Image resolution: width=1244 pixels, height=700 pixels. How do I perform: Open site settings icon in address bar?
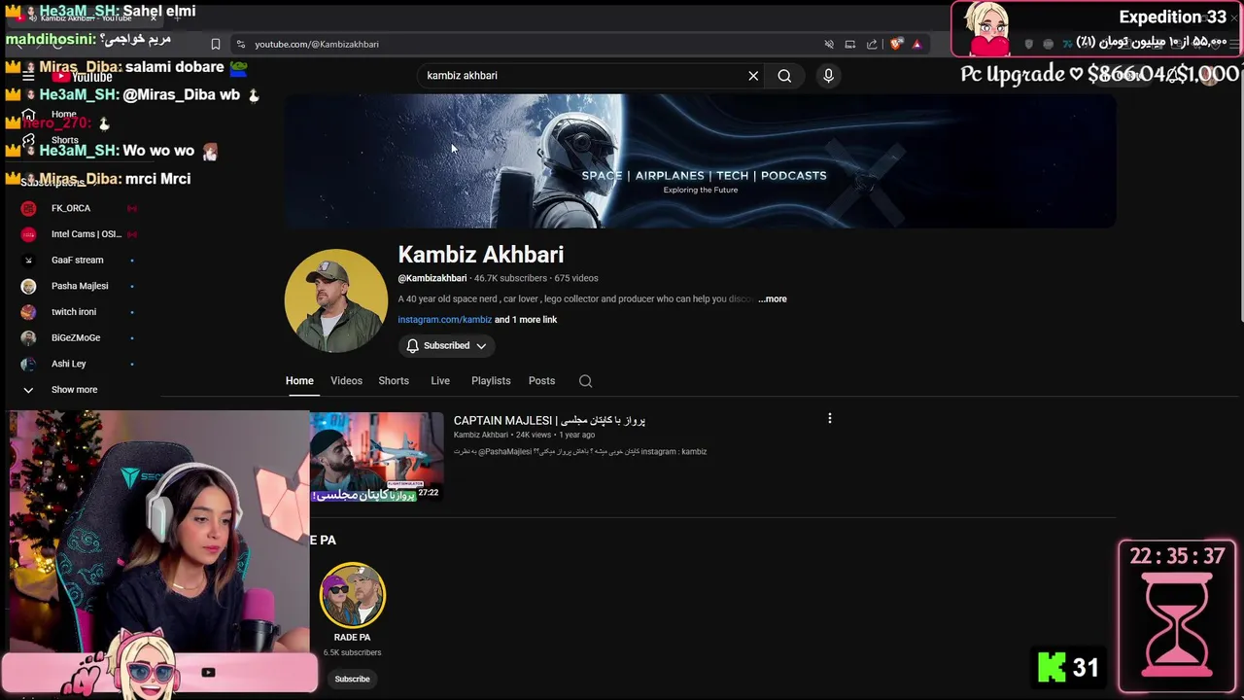(x=241, y=44)
